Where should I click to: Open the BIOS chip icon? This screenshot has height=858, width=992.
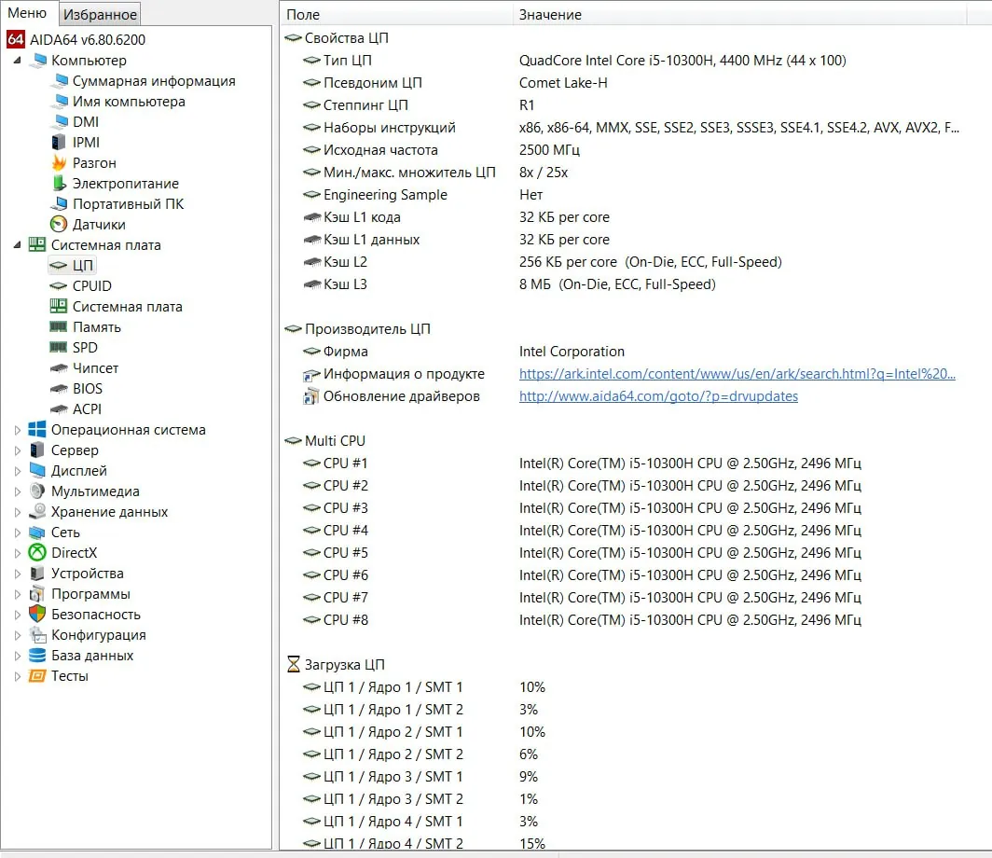[58, 389]
